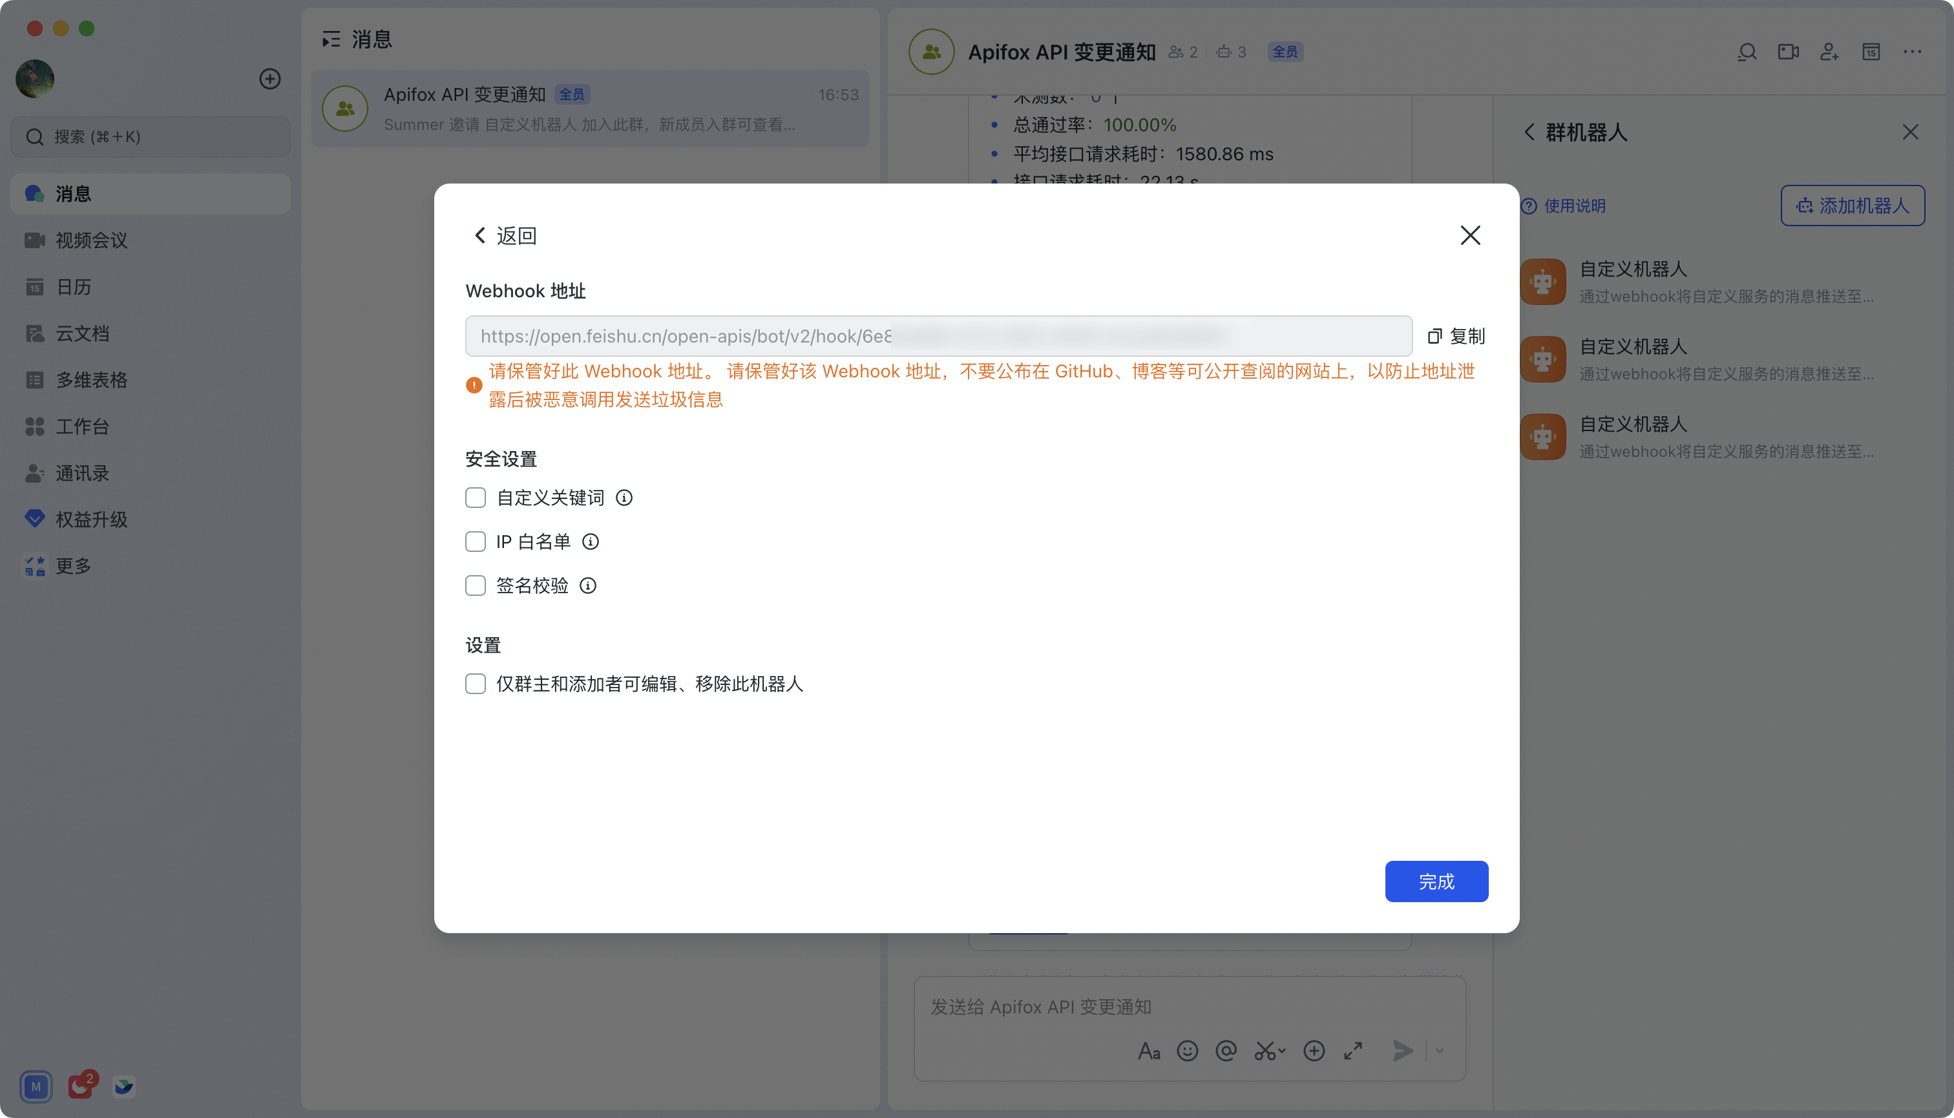Start a video meeting from the chat header

tap(1788, 52)
